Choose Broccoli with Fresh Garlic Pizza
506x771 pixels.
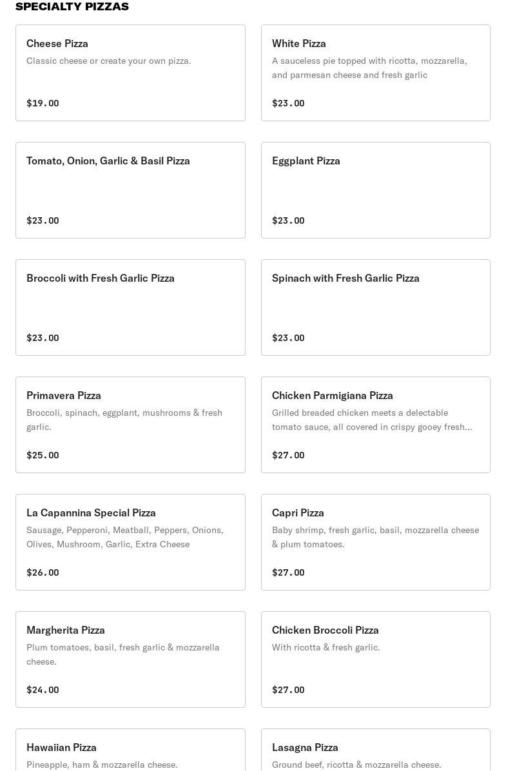point(130,307)
